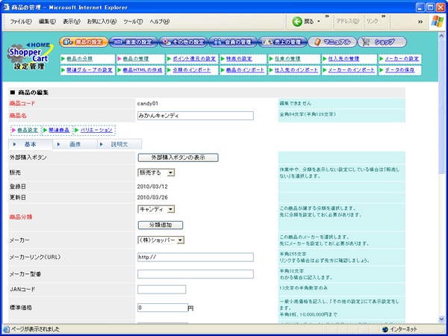The image size is (448, 336).
Task: Open the ショップ cart button
Action: [382, 42]
